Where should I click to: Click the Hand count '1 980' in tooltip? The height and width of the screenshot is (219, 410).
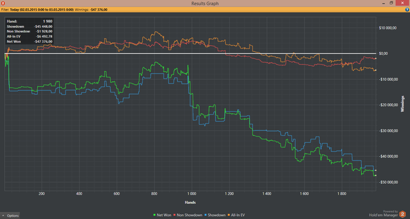click(48, 22)
